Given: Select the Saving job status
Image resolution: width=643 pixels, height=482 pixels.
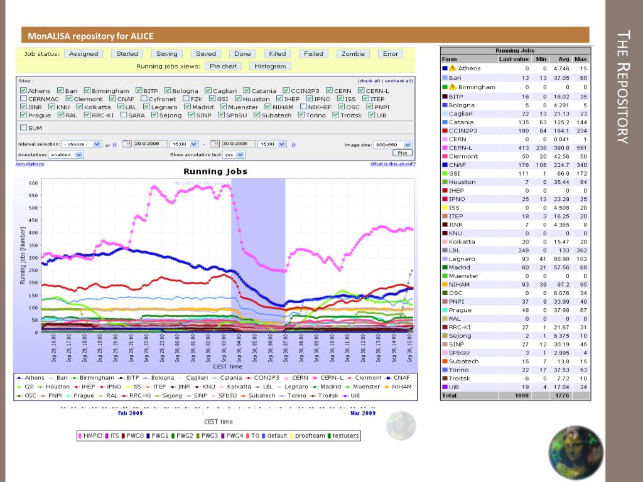Looking at the screenshot, I should 167,54.
